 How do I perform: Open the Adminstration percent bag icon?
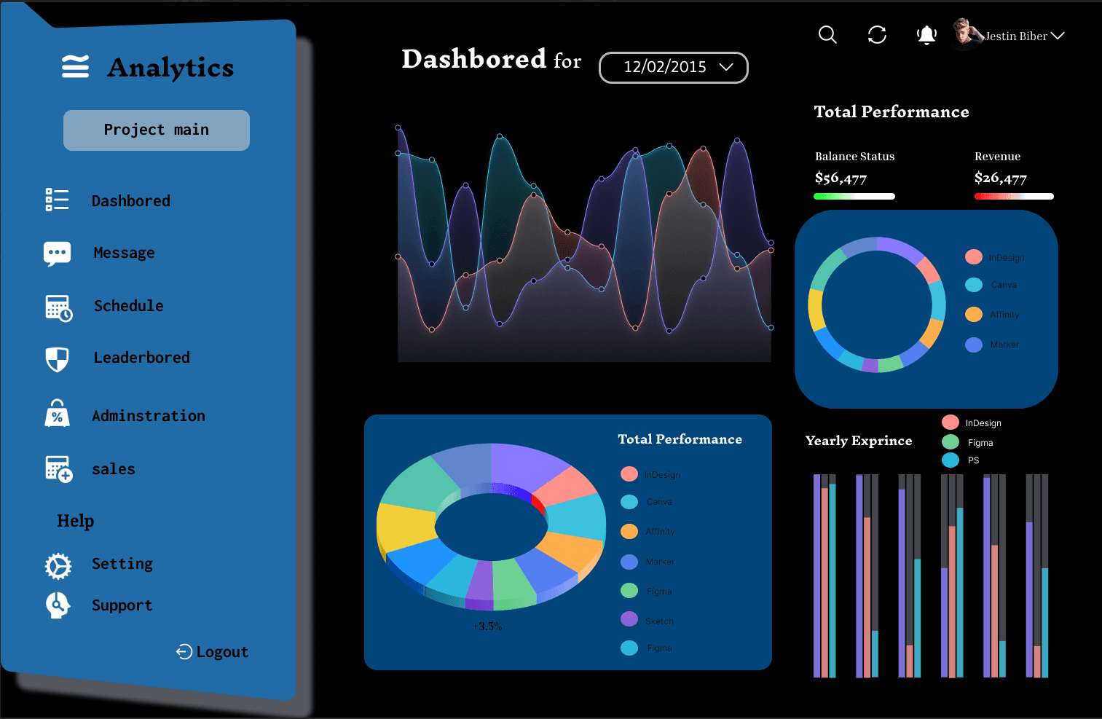coord(57,413)
